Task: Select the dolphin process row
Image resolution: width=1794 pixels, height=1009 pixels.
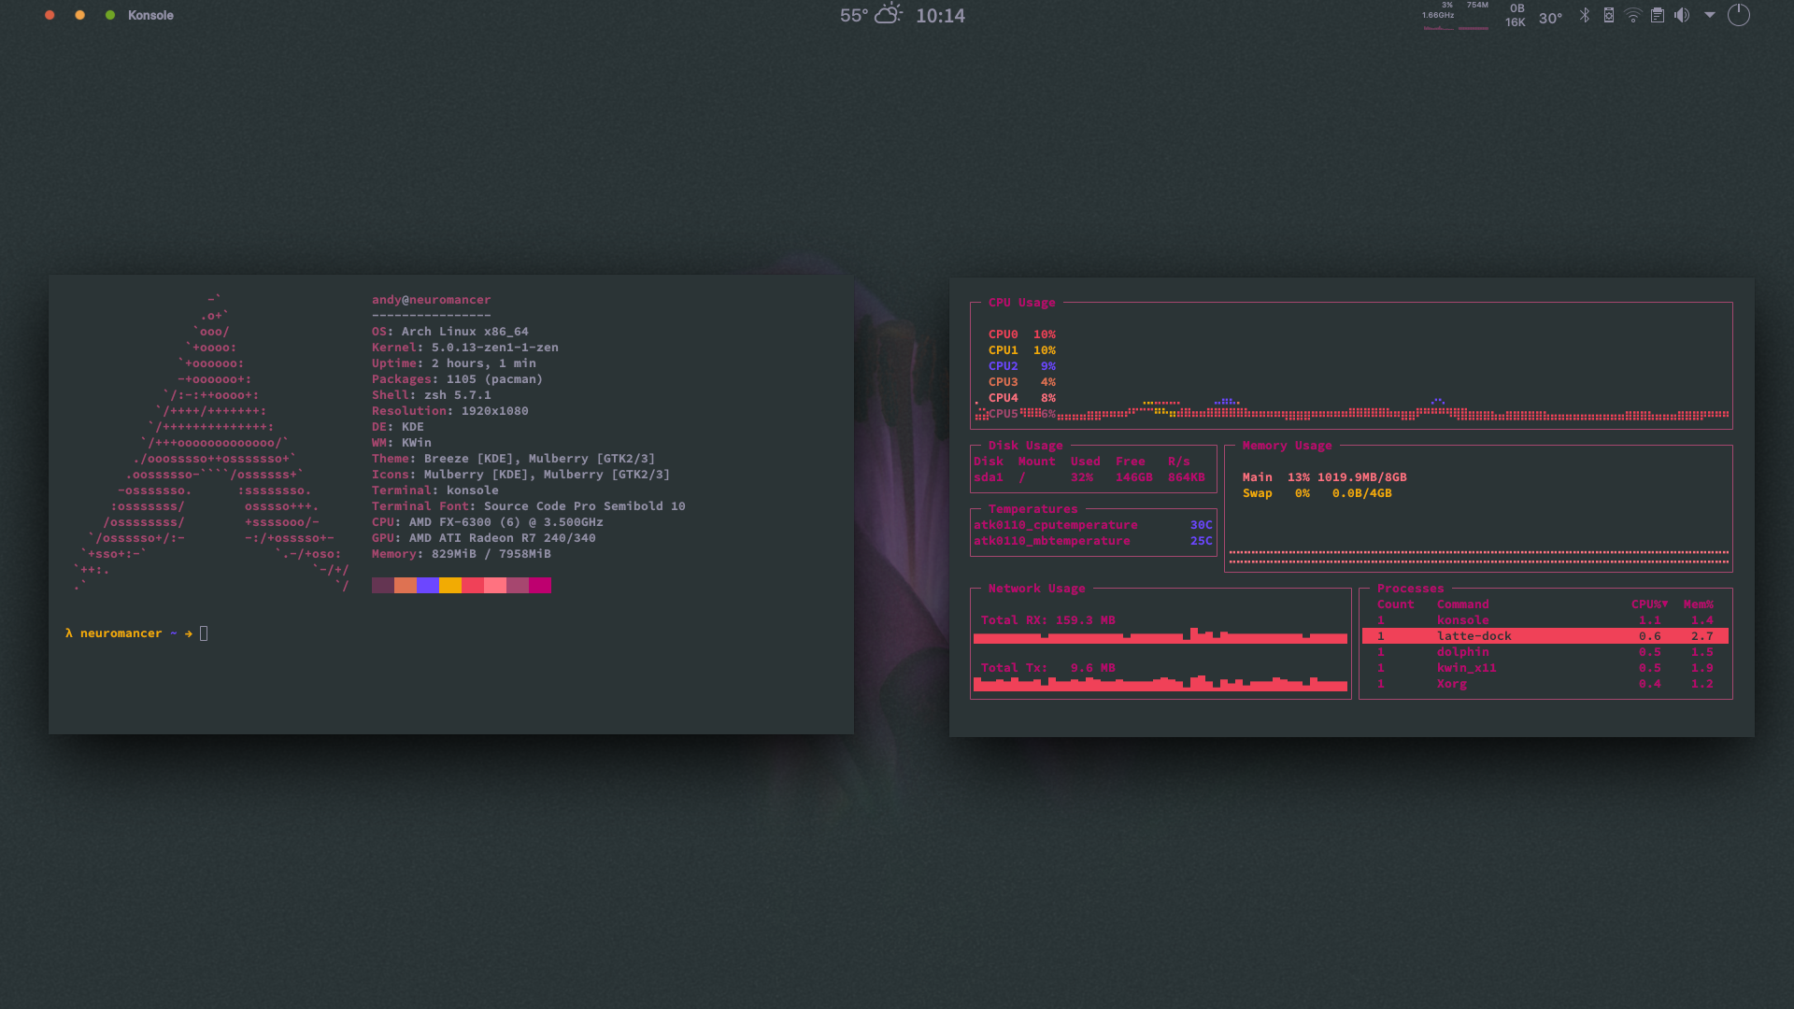Action: [x=1545, y=652]
